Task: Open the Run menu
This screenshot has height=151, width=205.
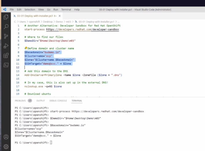Action: point(56,9)
